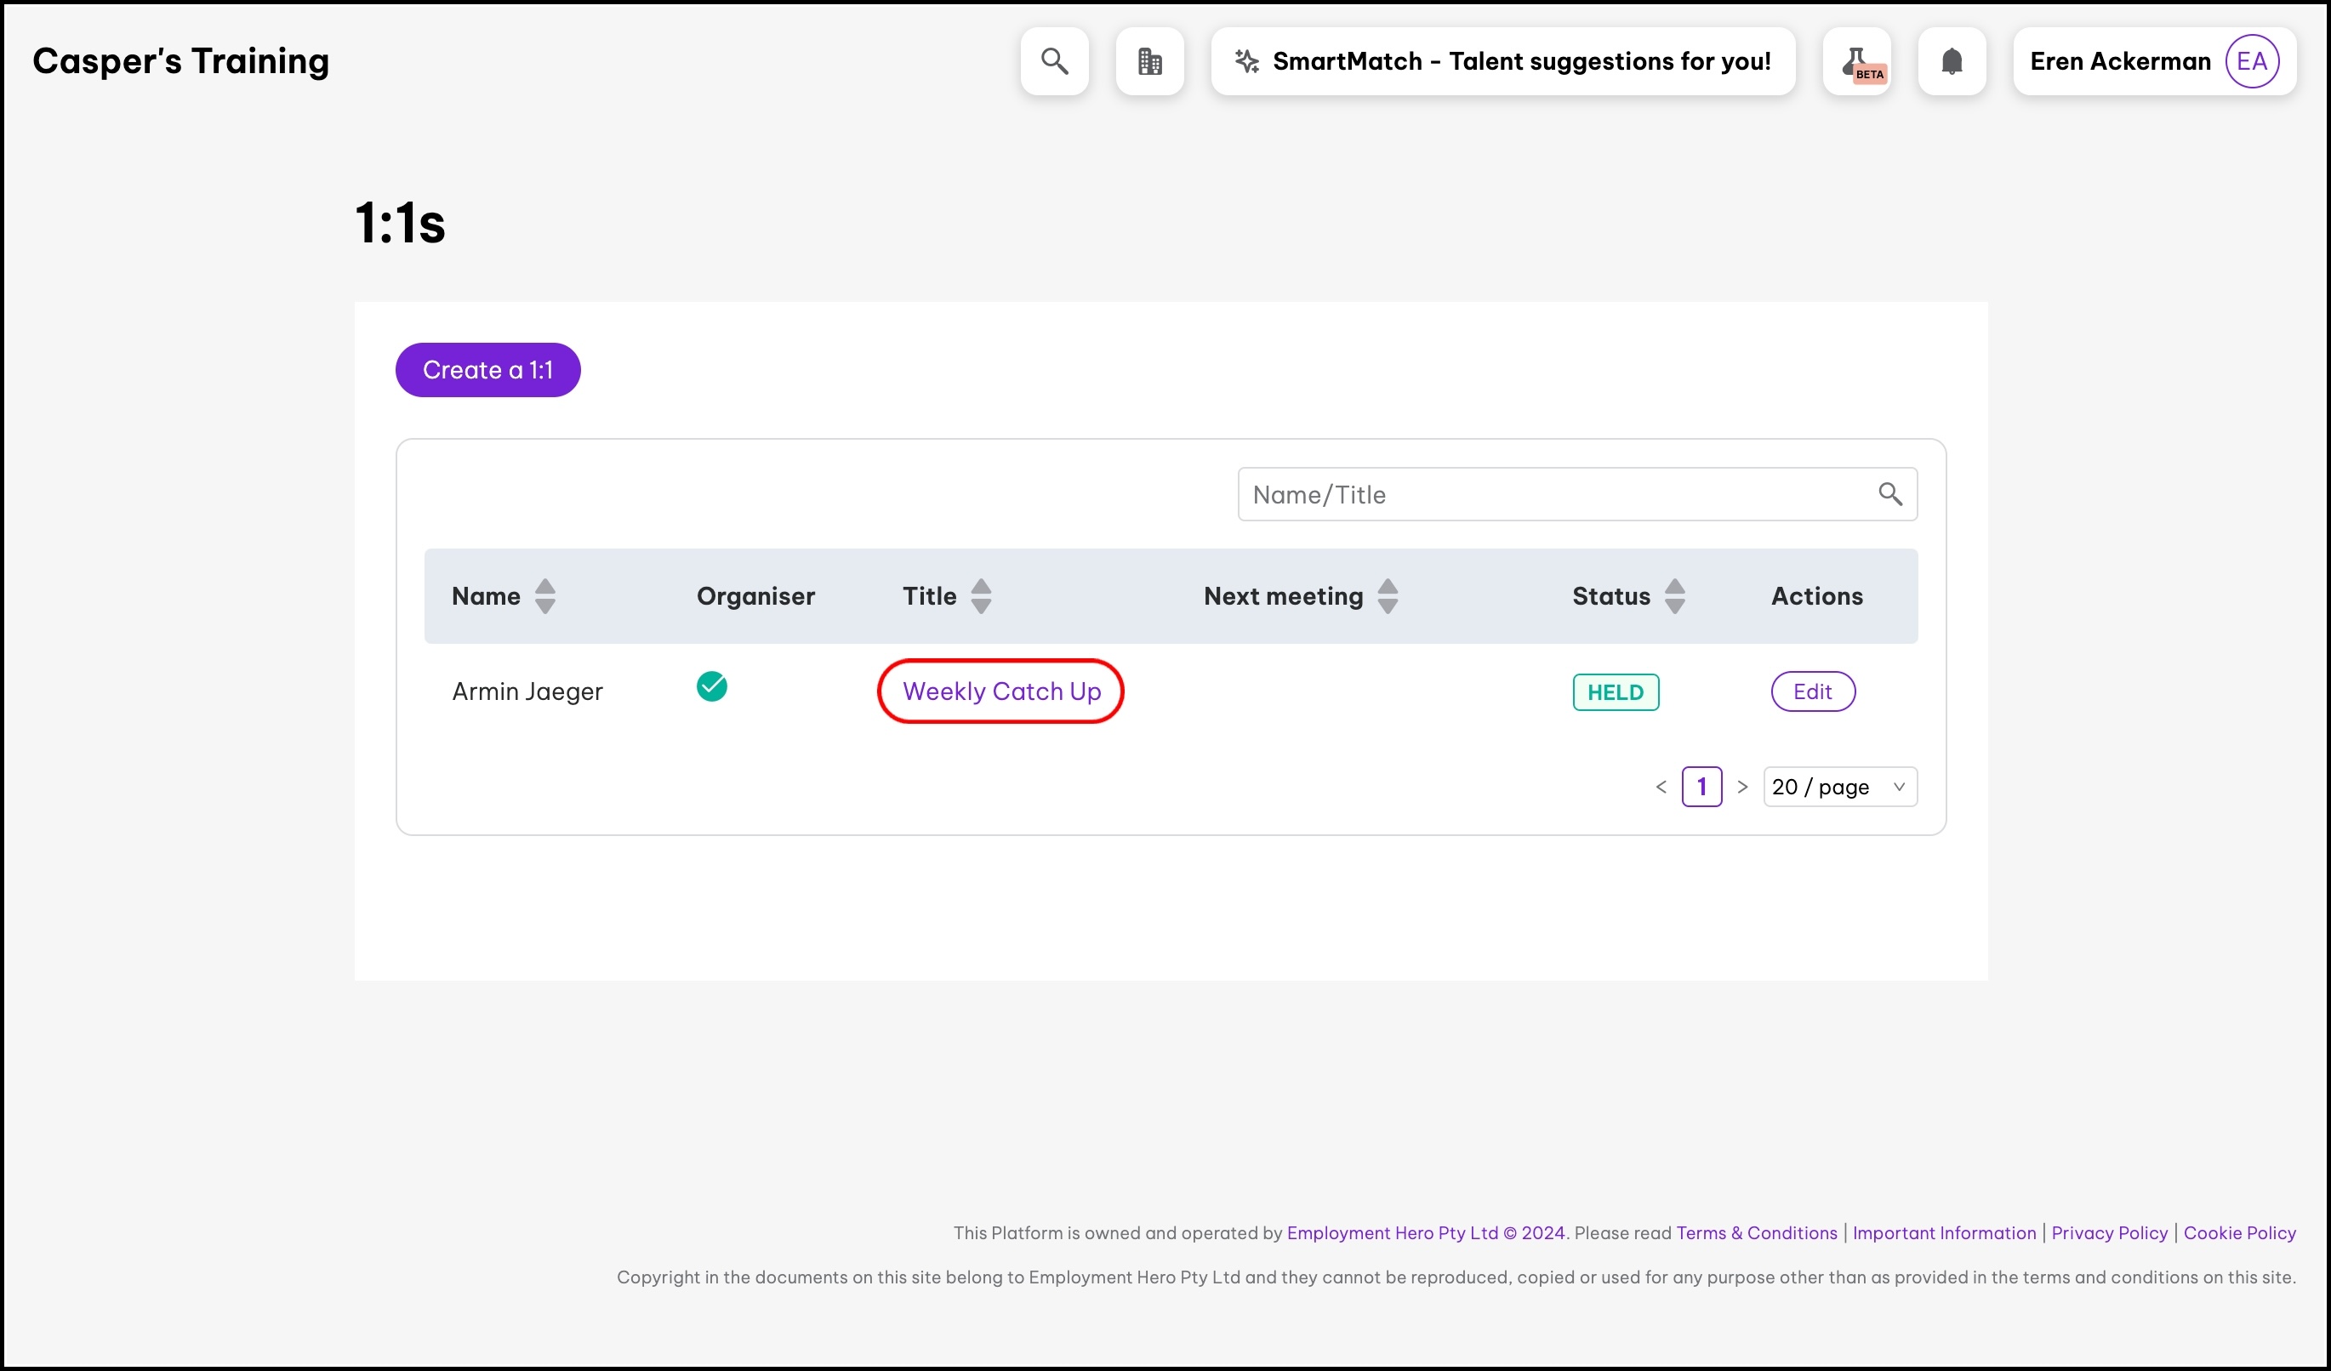Go to the next page arrow
Image resolution: width=2331 pixels, height=1371 pixels.
(1742, 787)
